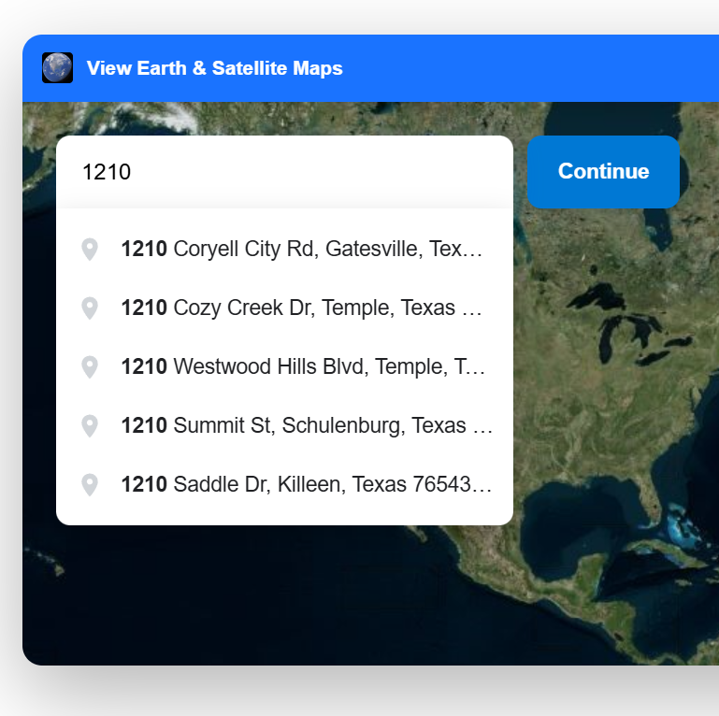Focus the address search field containing 1210

pyautogui.click(x=284, y=172)
